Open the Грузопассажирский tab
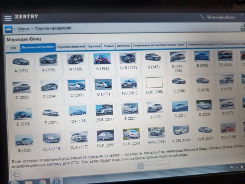The image size is (245, 184). point(71,47)
